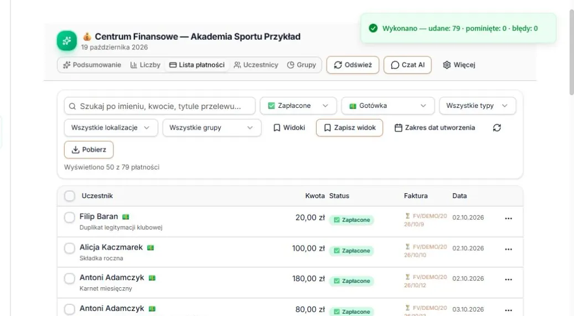This screenshot has width=574, height=316.
Task: Switch to the Podsumowanie tab
Action: (x=92, y=65)
